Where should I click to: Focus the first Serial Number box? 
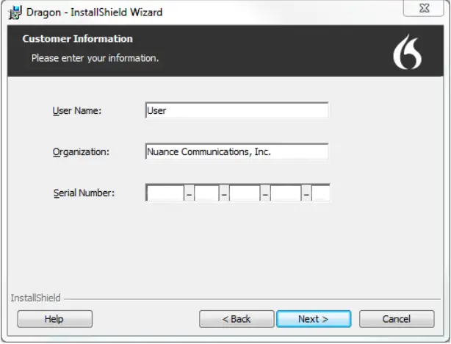coord(165,193)
